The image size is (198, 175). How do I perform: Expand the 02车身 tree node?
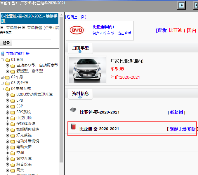(x=2, y=77)
